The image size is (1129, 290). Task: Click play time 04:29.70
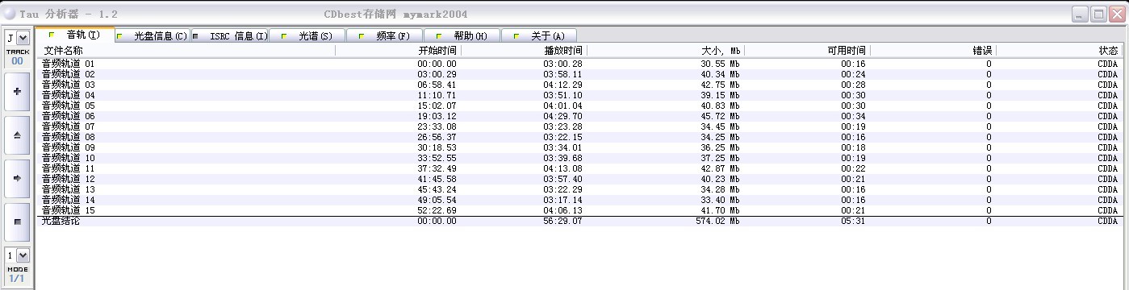pyautogui.click(x=563, y=116)
